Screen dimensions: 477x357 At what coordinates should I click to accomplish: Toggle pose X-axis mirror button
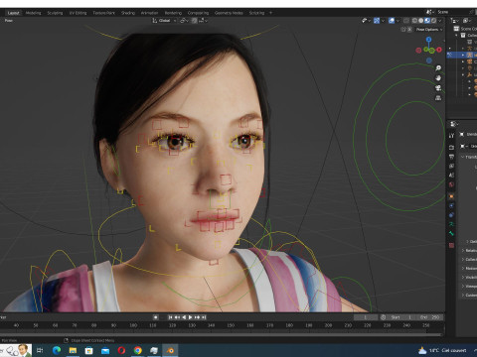point(409,30)
